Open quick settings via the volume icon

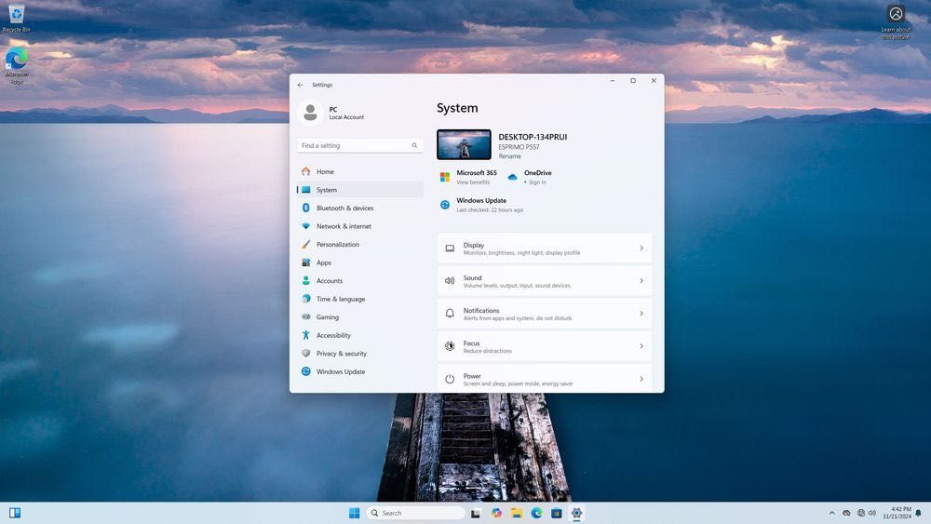(x=871, y=513)
